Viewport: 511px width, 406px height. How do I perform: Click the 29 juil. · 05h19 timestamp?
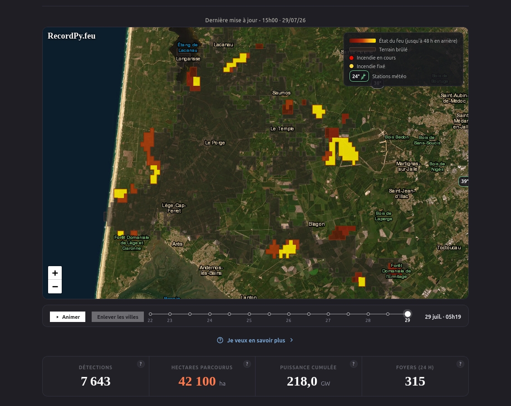pos(443,317)
